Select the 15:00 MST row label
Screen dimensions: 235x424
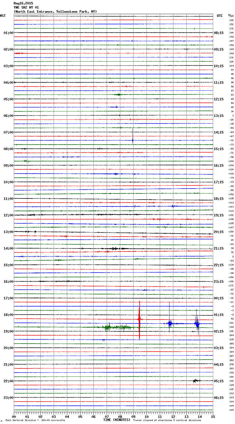click(8, 265)
